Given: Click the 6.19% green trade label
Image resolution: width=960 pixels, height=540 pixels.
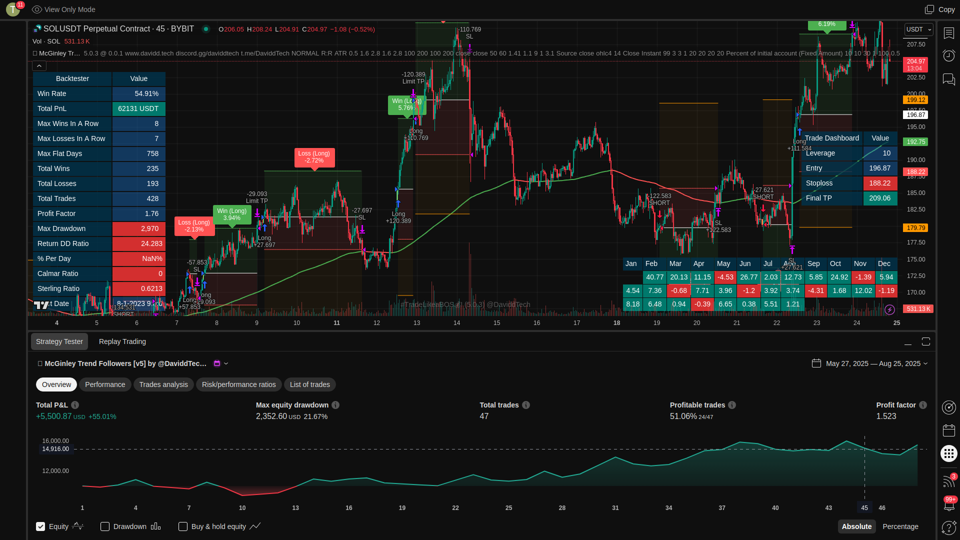Looking at the screenshot, I should (827, 24).
